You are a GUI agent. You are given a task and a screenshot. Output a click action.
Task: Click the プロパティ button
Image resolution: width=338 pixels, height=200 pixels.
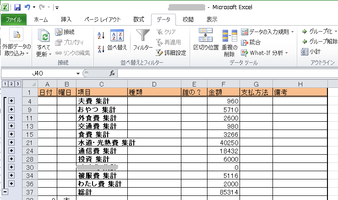click(x=70, y=42)
